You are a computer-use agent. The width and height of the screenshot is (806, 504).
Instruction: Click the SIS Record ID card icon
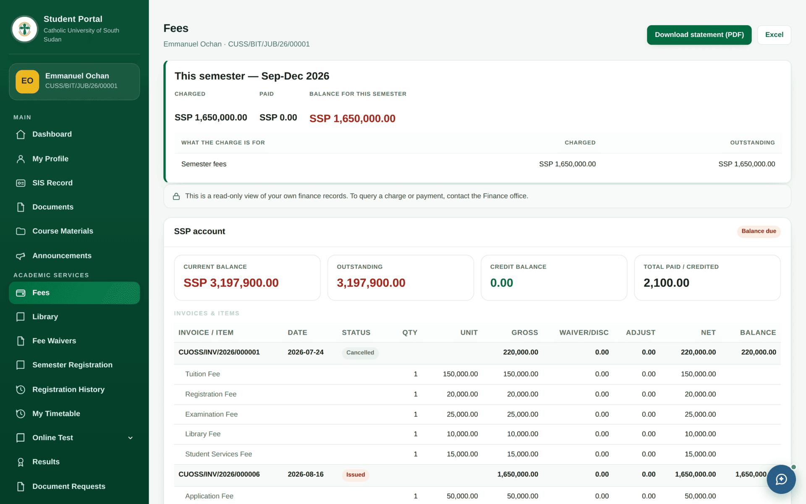coord(21,183)
